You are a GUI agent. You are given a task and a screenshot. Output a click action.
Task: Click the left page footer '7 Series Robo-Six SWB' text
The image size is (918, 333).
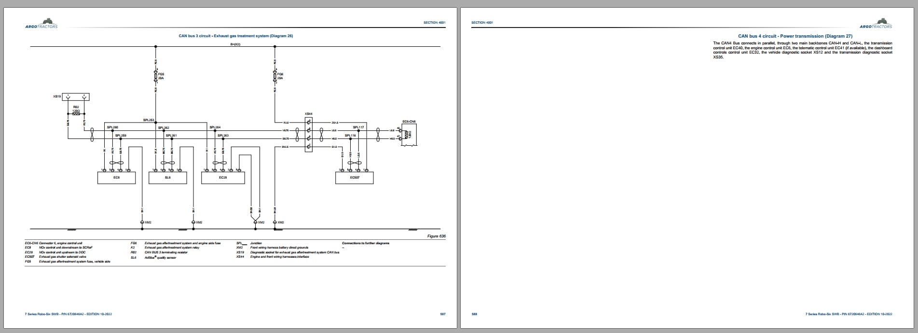click(69, 314)
